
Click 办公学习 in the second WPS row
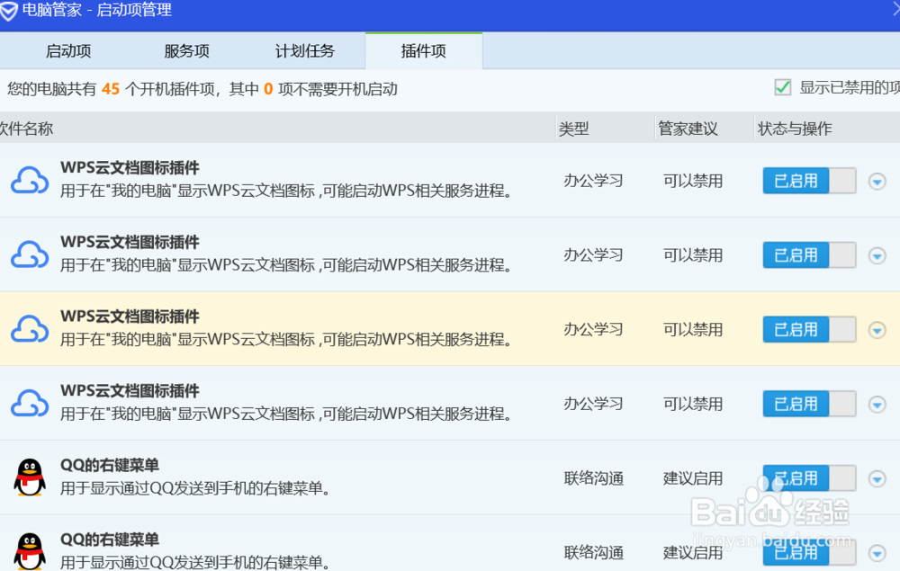point(593,254)
